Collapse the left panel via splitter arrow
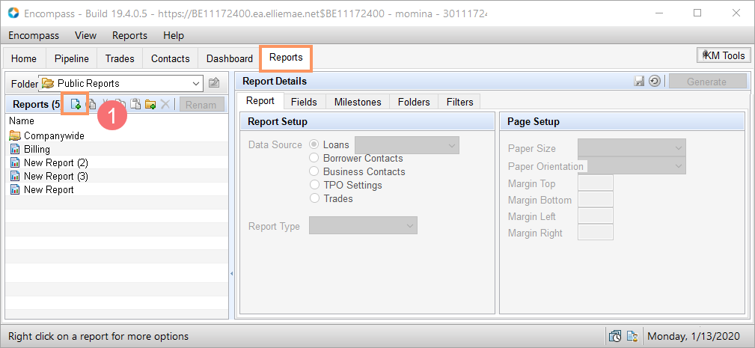The height and width of the screenshot is (348, 755). (x=232, y=273)
